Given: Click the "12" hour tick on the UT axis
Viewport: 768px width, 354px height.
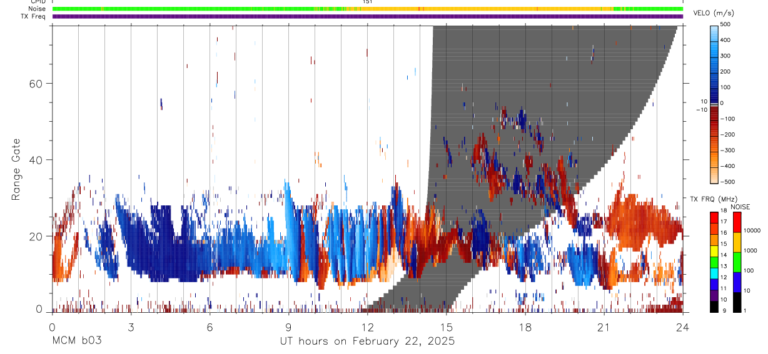Looking at the screenshot, I should 368,327.
